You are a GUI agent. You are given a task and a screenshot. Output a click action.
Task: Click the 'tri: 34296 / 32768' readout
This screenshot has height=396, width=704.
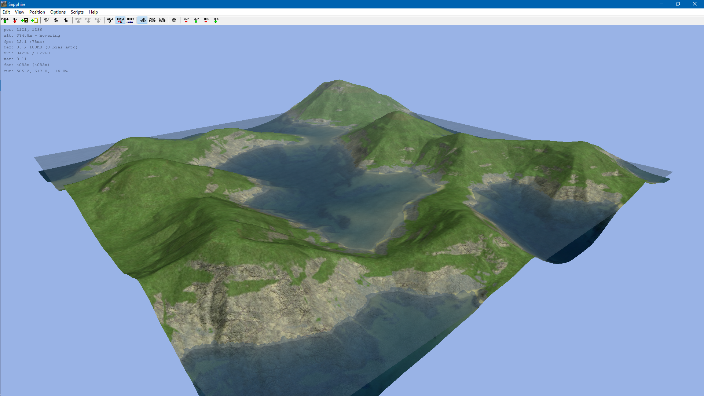(26, 53)
